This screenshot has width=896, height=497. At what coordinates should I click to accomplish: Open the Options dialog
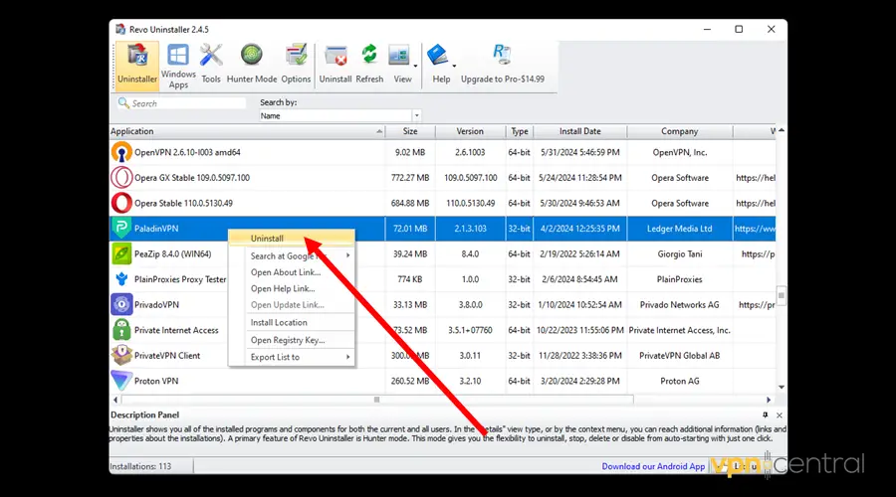pyautogui.click(x=296, y=65)
